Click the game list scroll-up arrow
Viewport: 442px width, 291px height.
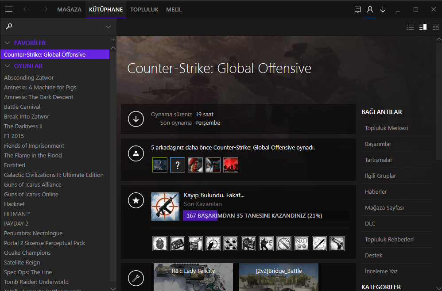[113, 48]
